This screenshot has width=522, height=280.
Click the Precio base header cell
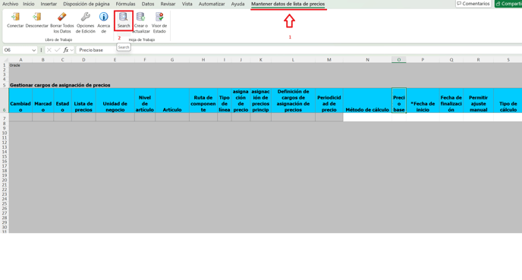click(x=399, y=101)
